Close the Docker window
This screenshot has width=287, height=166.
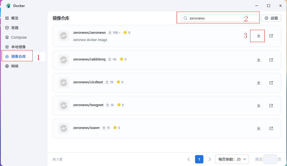281,6
